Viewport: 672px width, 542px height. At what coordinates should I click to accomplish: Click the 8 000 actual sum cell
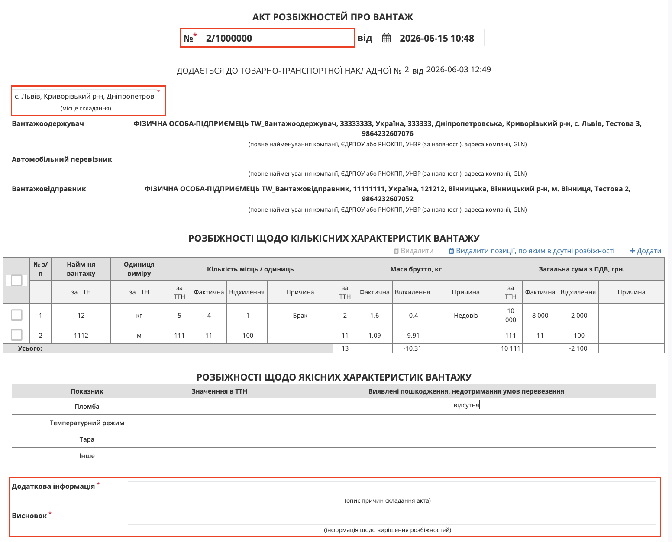click(540, 316)
